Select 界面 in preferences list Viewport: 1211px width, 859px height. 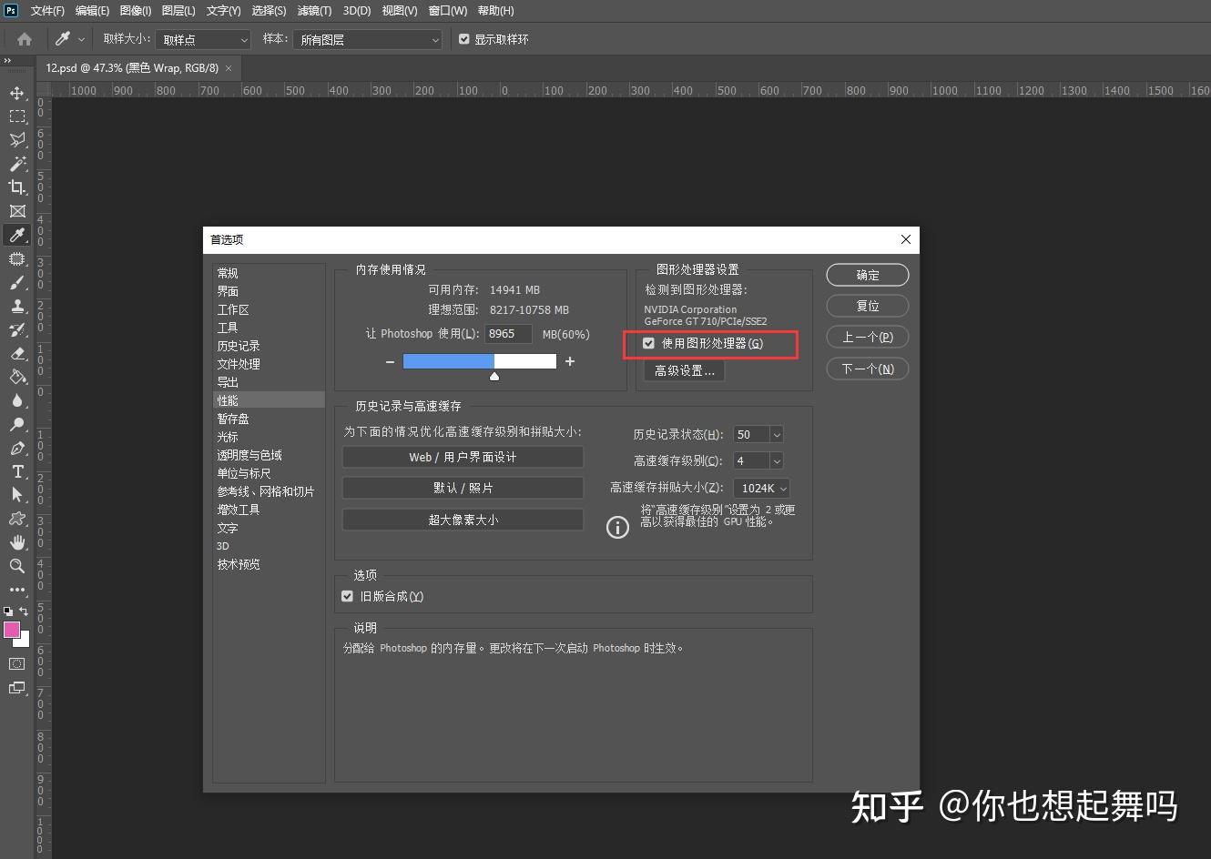pos(269,291)
